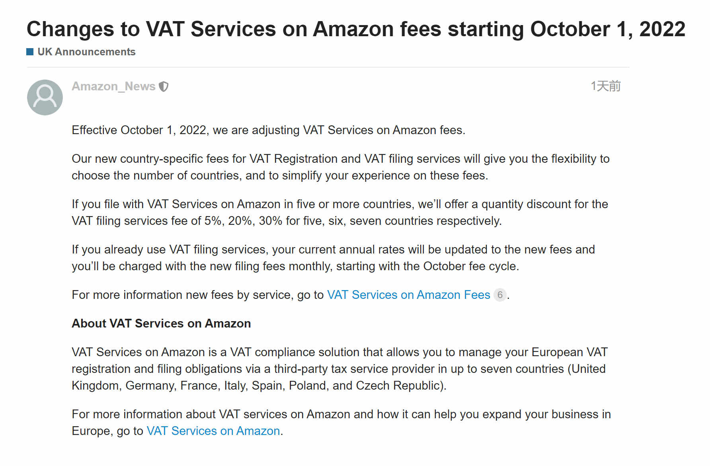The image size is (710, 466).
Task: Click the sentence about expanding your business
Action: 341,423
